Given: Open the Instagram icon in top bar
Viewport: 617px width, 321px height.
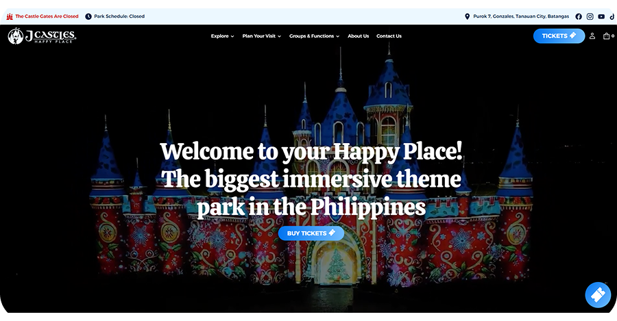Looking at the screenshot, I should 590,16.
